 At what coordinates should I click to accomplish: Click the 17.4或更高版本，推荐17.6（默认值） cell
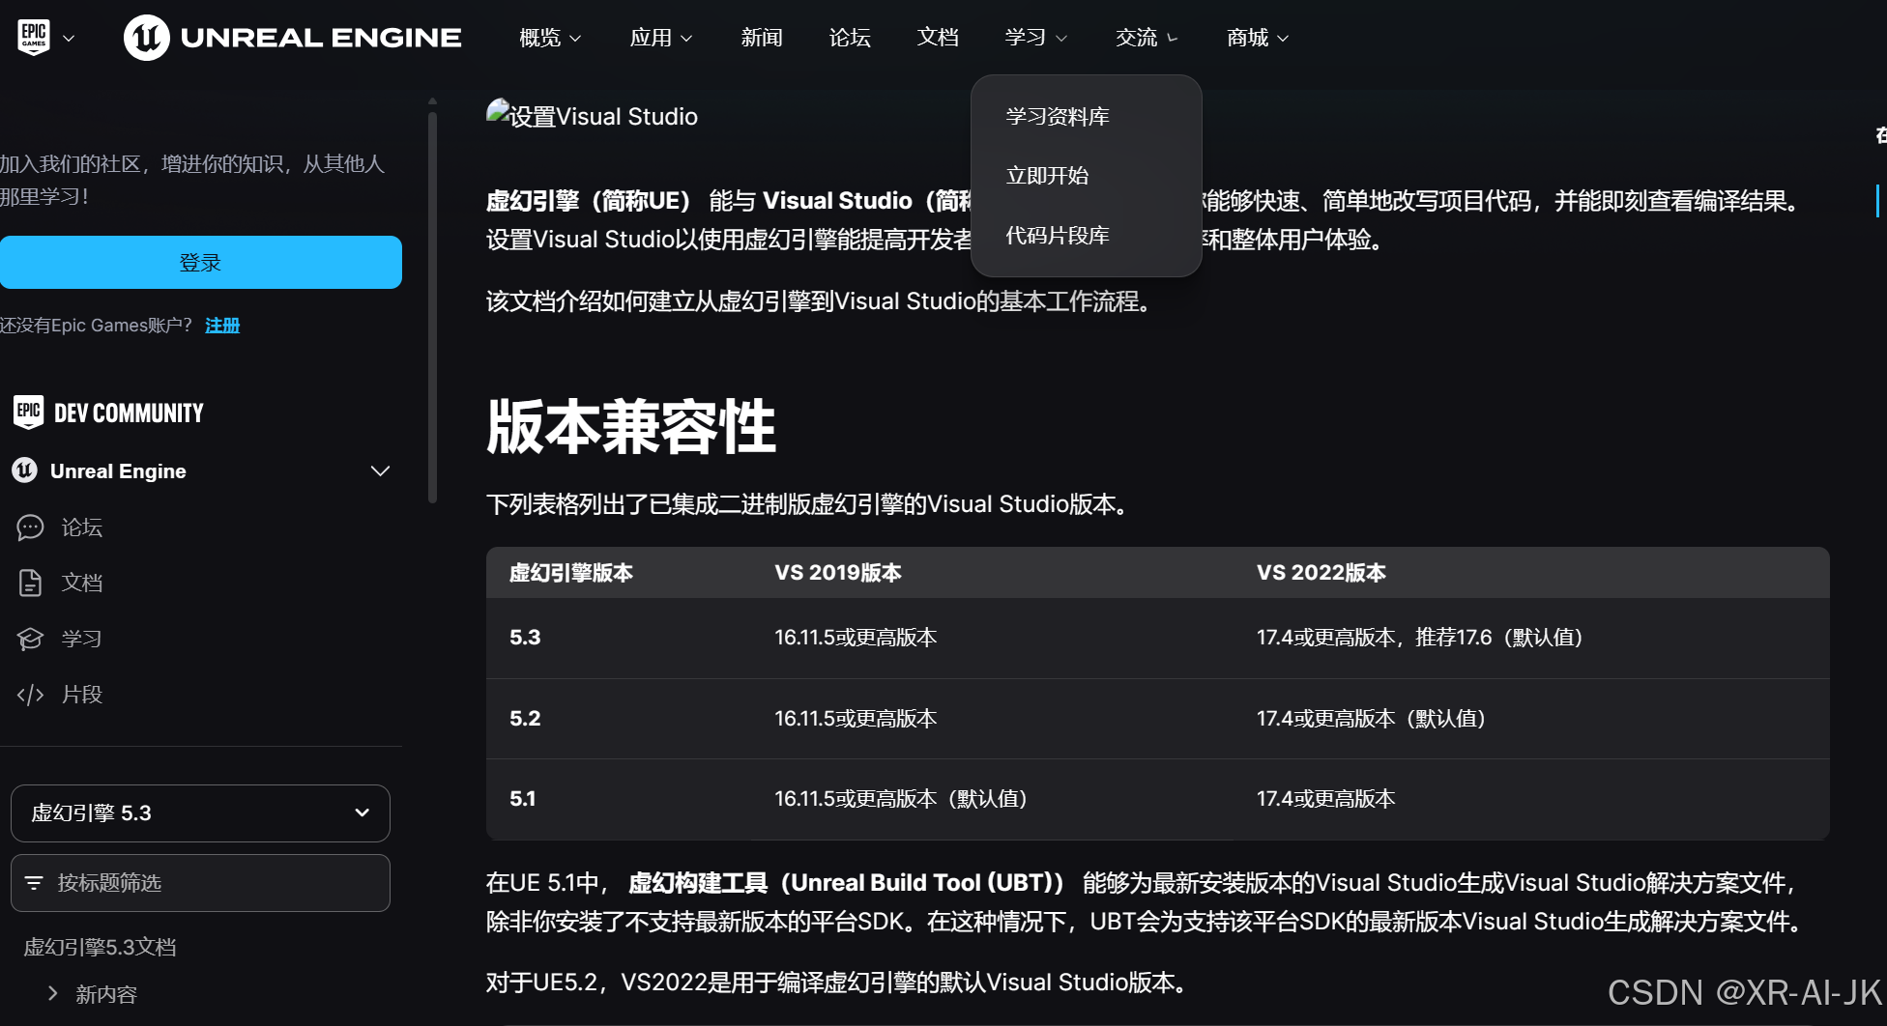[1421, 638]
